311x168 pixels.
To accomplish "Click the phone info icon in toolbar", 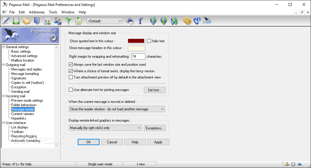I will pyautogui.click(x=197, y=21).
